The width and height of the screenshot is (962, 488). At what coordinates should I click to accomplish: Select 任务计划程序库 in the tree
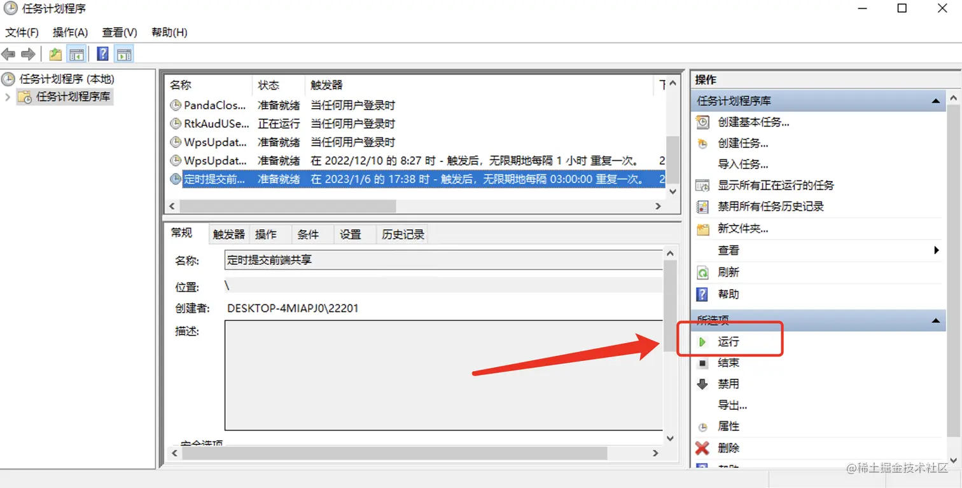point(73,97)
